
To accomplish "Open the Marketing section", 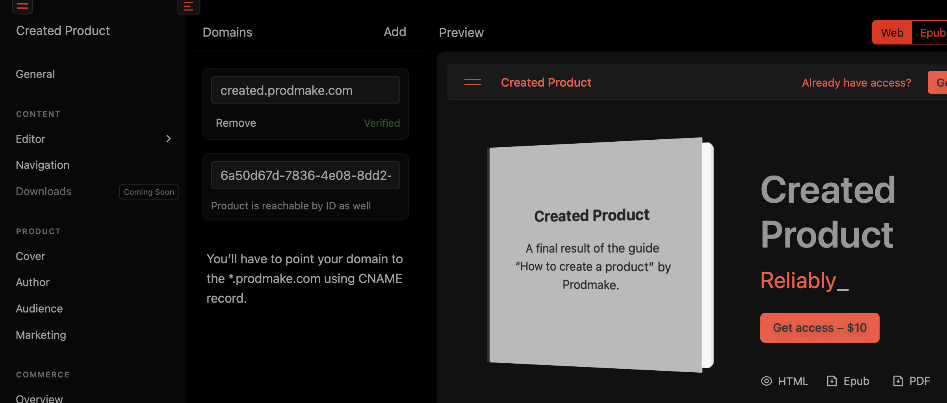I will [x=41, y=335].
